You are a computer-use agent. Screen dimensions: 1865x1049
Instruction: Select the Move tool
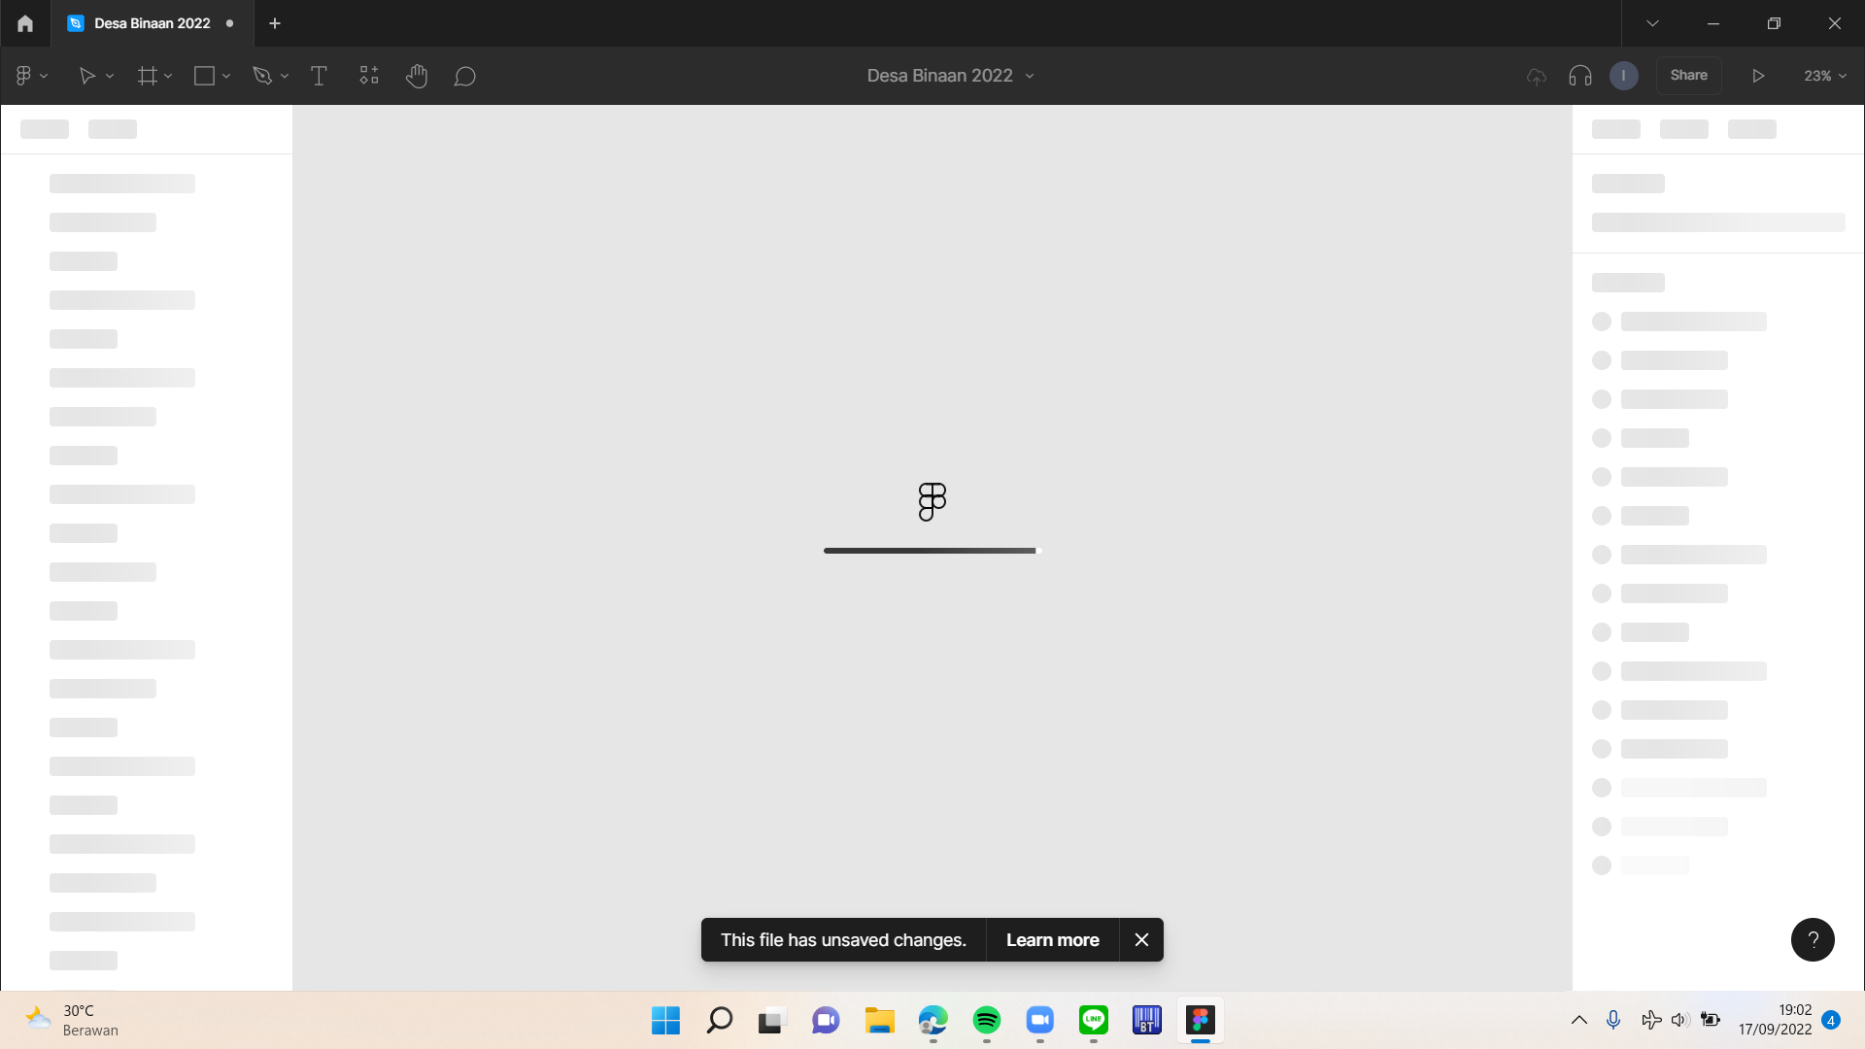(x=86, y=76)
